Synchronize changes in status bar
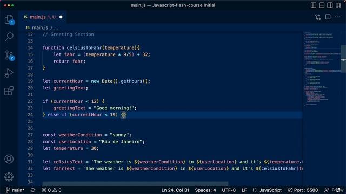This screenshot has width=346, height=194. (33, 190)
